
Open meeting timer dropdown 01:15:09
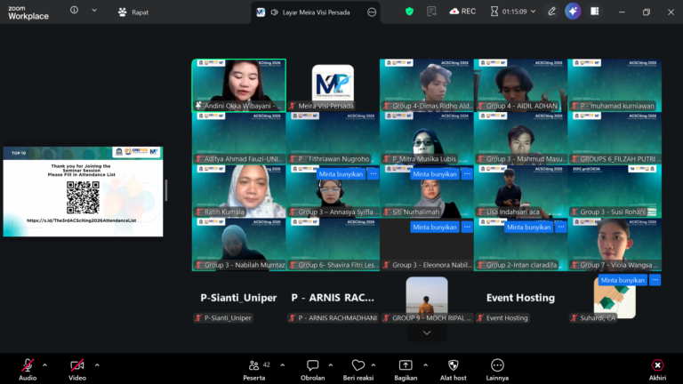[x=513, y=12]
